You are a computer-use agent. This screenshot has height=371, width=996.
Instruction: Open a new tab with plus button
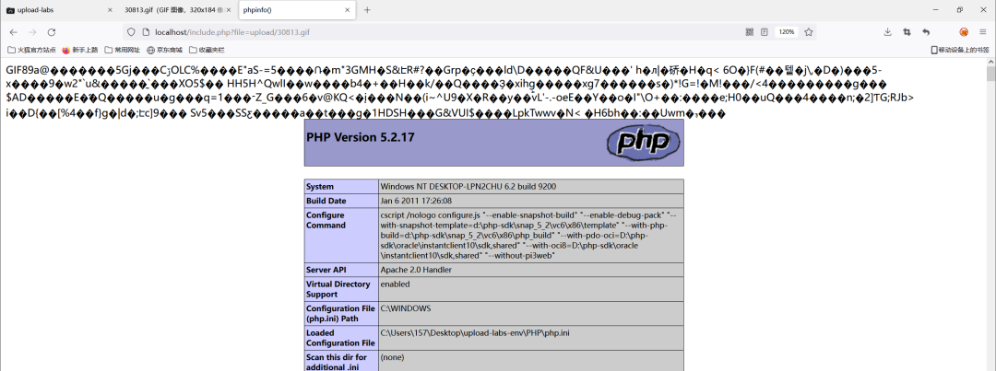tap(367, 10)
